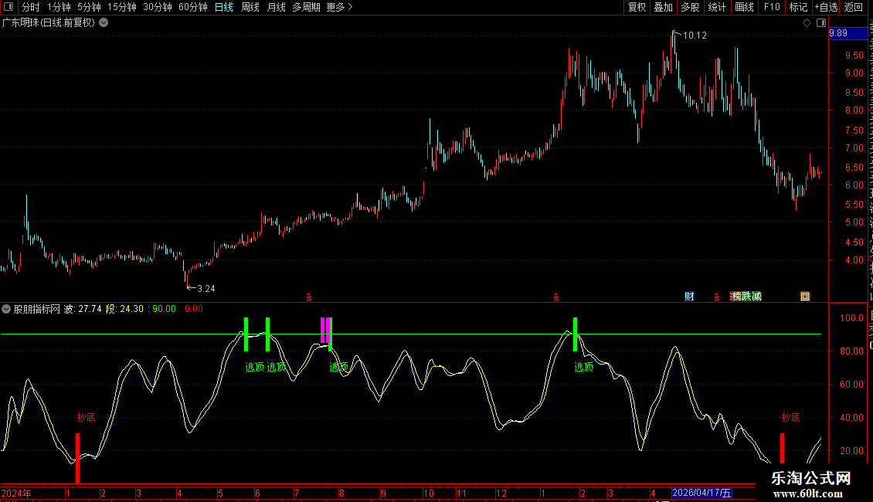Click the first red S marker in the main chart
Viewport: 873px width, 502px height.
309,298
